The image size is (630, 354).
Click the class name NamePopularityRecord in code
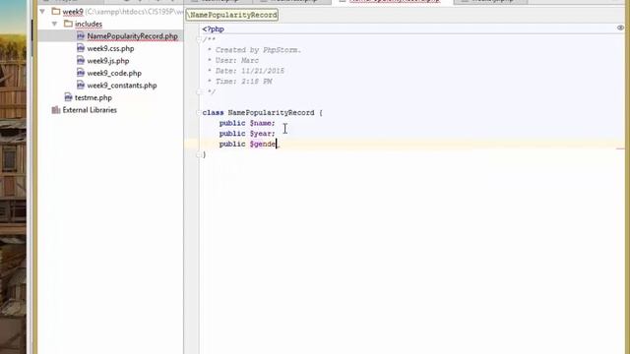[272, 113]
